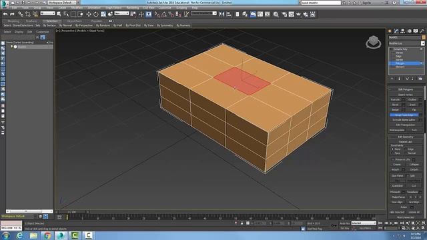
Task: Enable the Split checkbox
Action: coord(408,176)
